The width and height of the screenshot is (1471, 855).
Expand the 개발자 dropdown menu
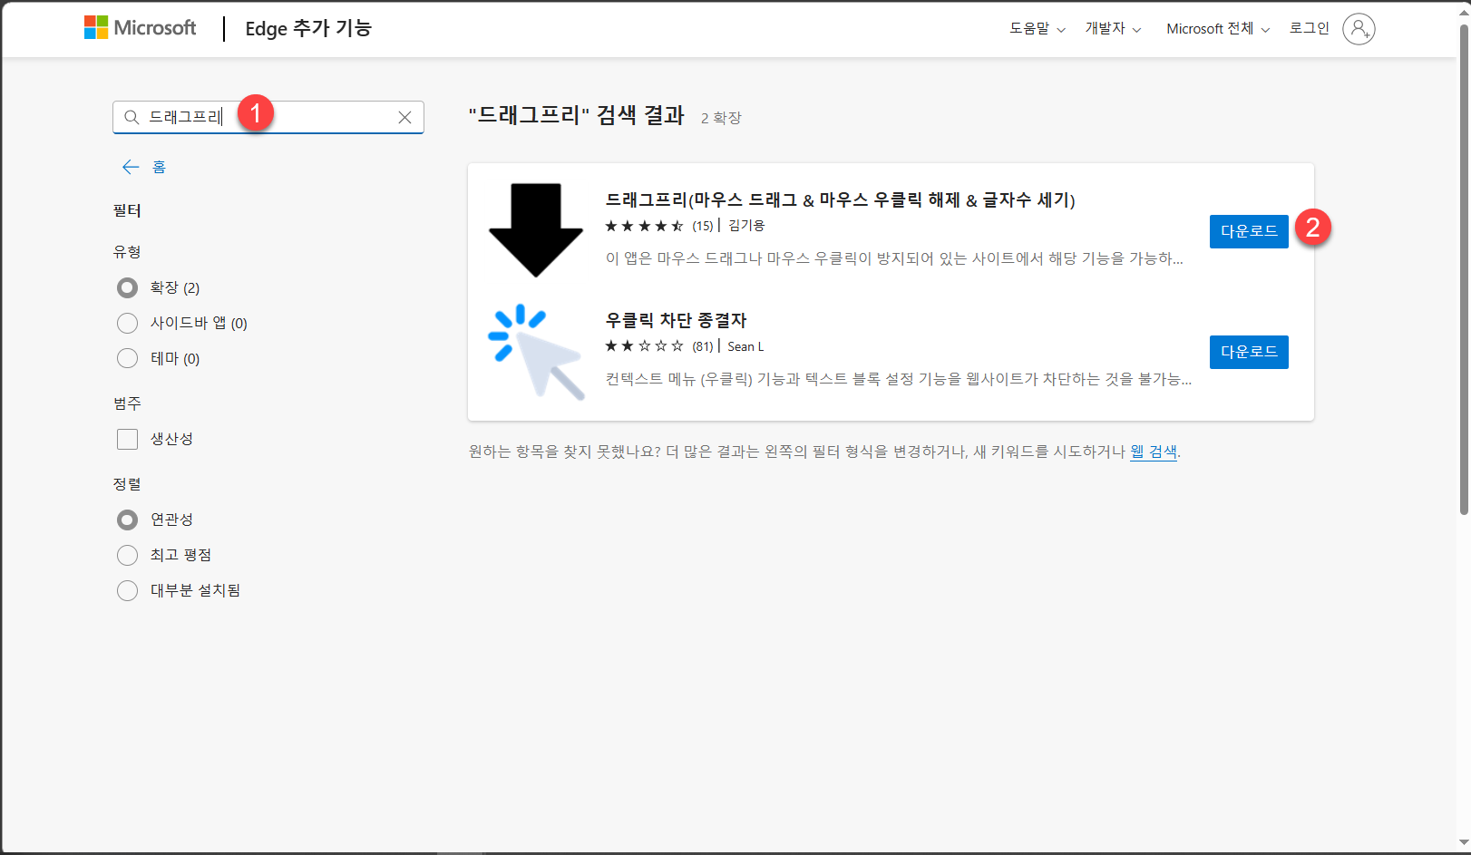tap(1113, 28)
